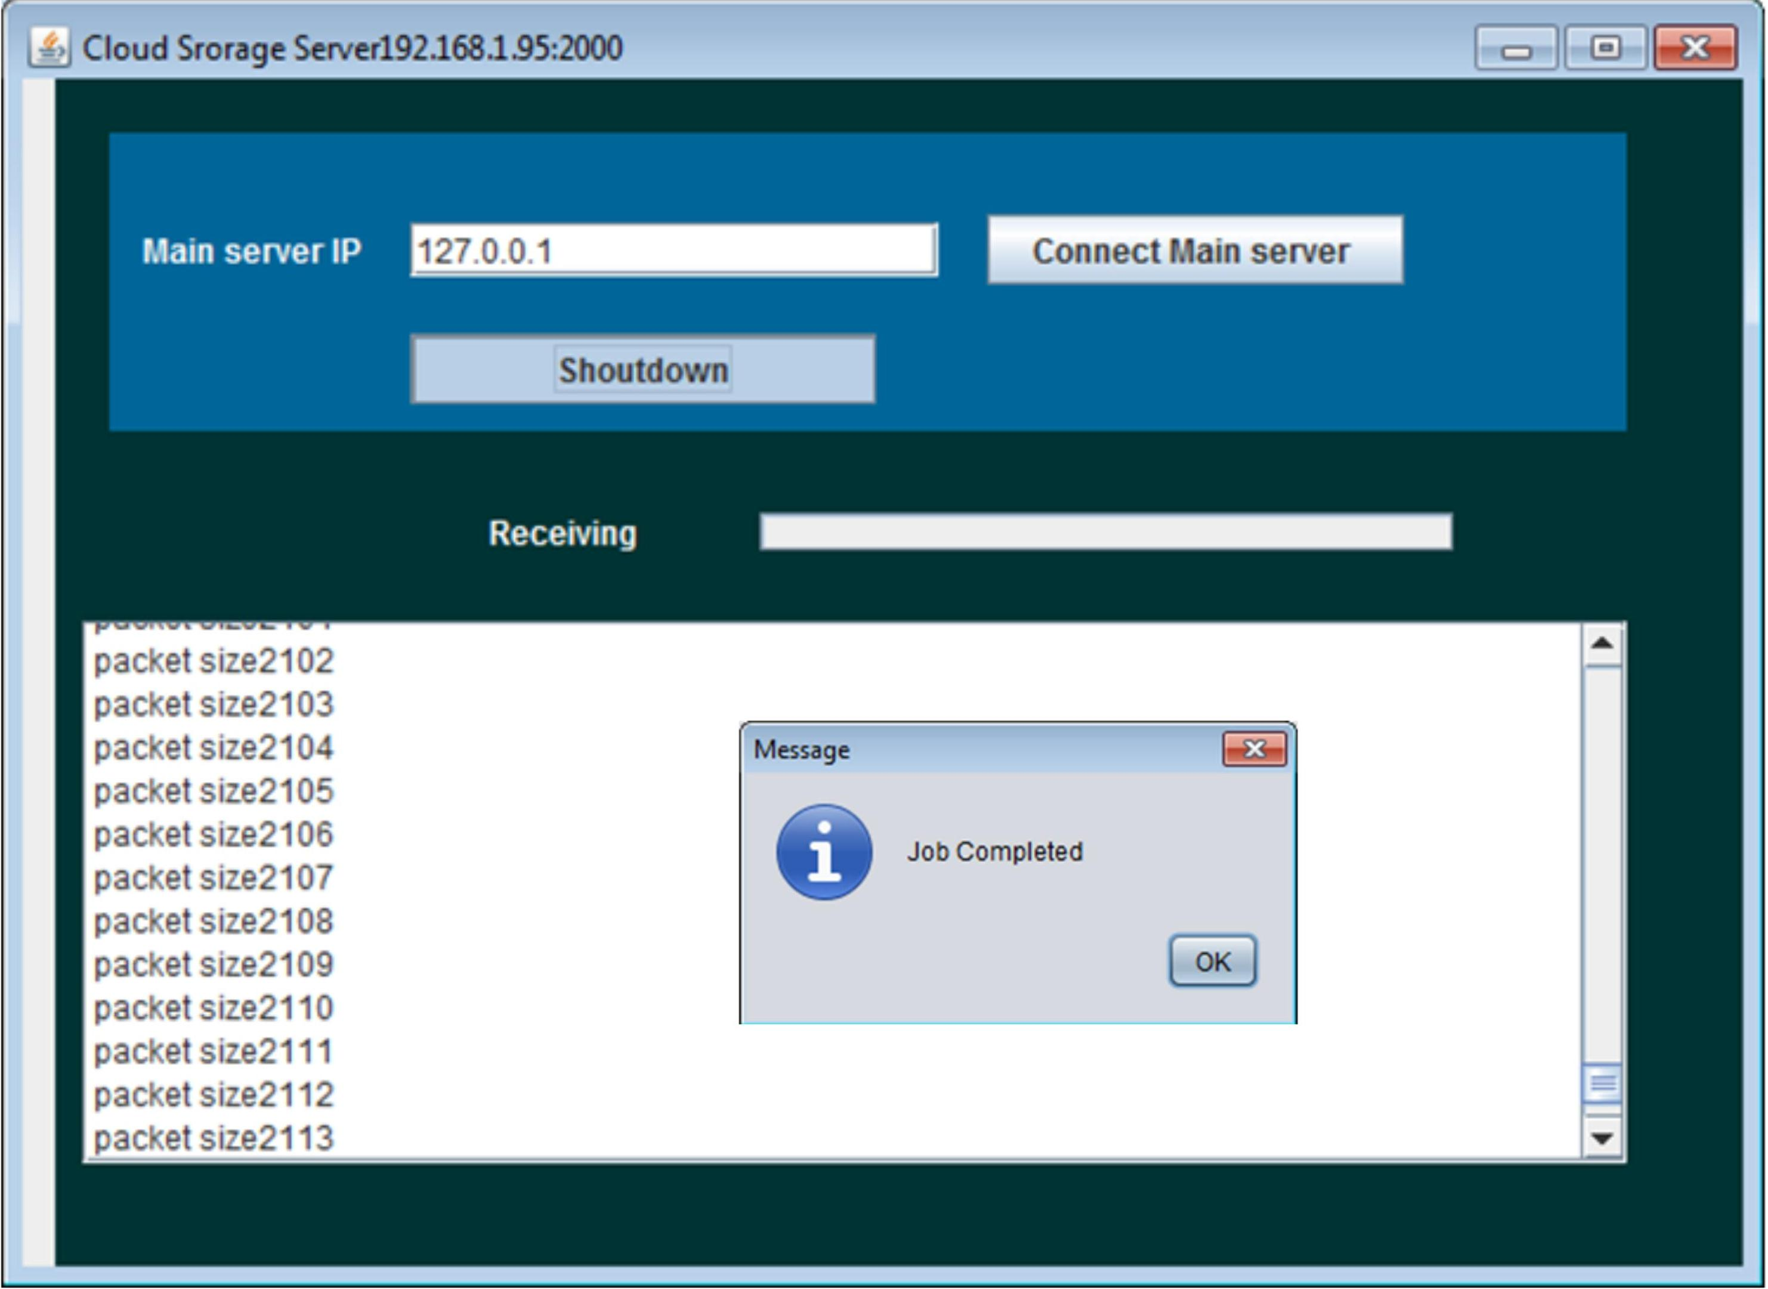Select the packet size2102 log line
Viewport: 1768px width, 1289px height.
tap(214, 661)
